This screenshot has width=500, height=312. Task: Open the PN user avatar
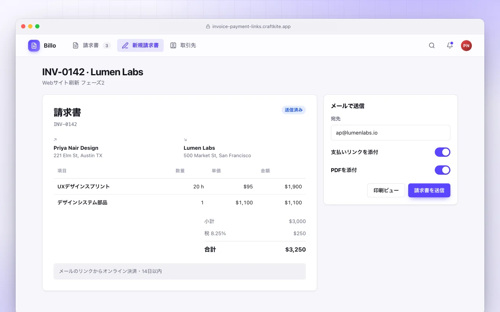coord(466,46)
